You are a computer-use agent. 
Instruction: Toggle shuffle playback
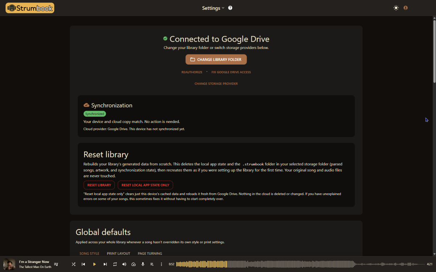pos(74,264)
